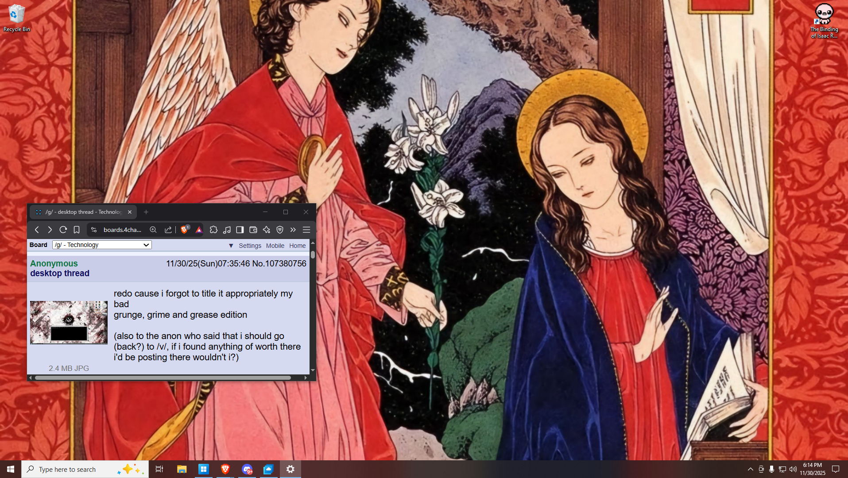Open the Extensions puzzle icon
This screenshot has width=848, height=478.
click(x=213, y=230)
